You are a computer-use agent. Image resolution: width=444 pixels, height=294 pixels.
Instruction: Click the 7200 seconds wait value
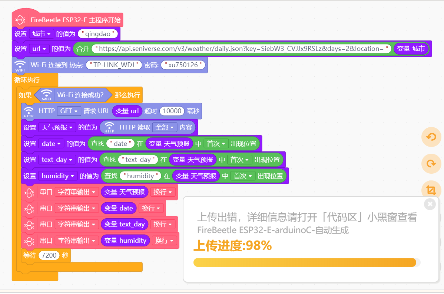pyautogui.click(x=49, y=255)
